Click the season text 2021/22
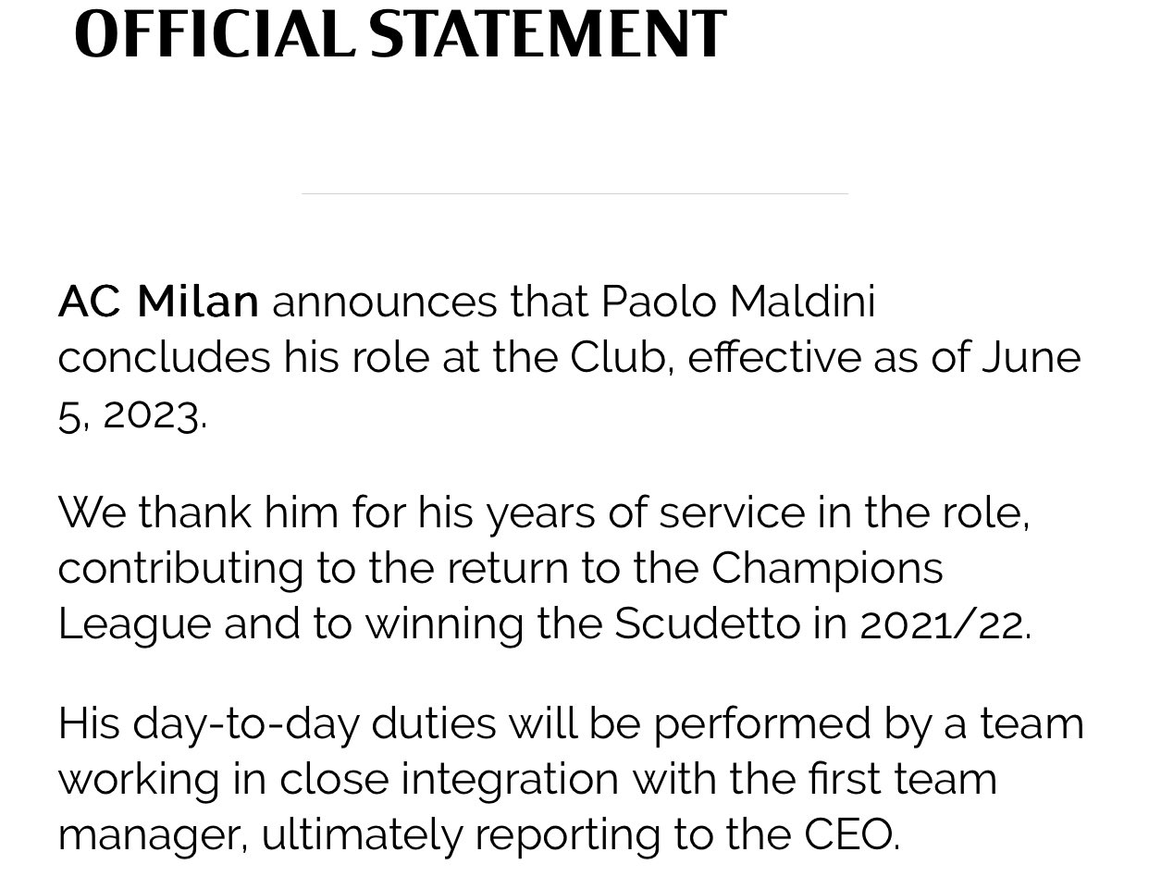This screenshot has height=889, width=1149. coord(942,624)
